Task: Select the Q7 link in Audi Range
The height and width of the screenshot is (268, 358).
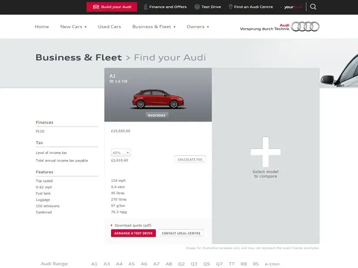Action: [219, 264]
